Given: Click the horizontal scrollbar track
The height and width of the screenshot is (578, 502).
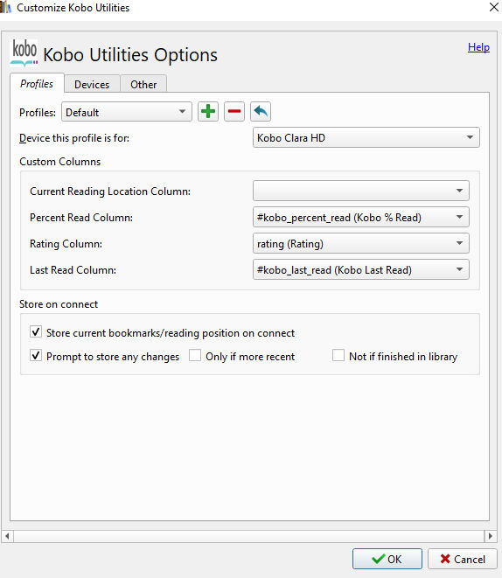Looking at the screenshot, I should 248,536.
